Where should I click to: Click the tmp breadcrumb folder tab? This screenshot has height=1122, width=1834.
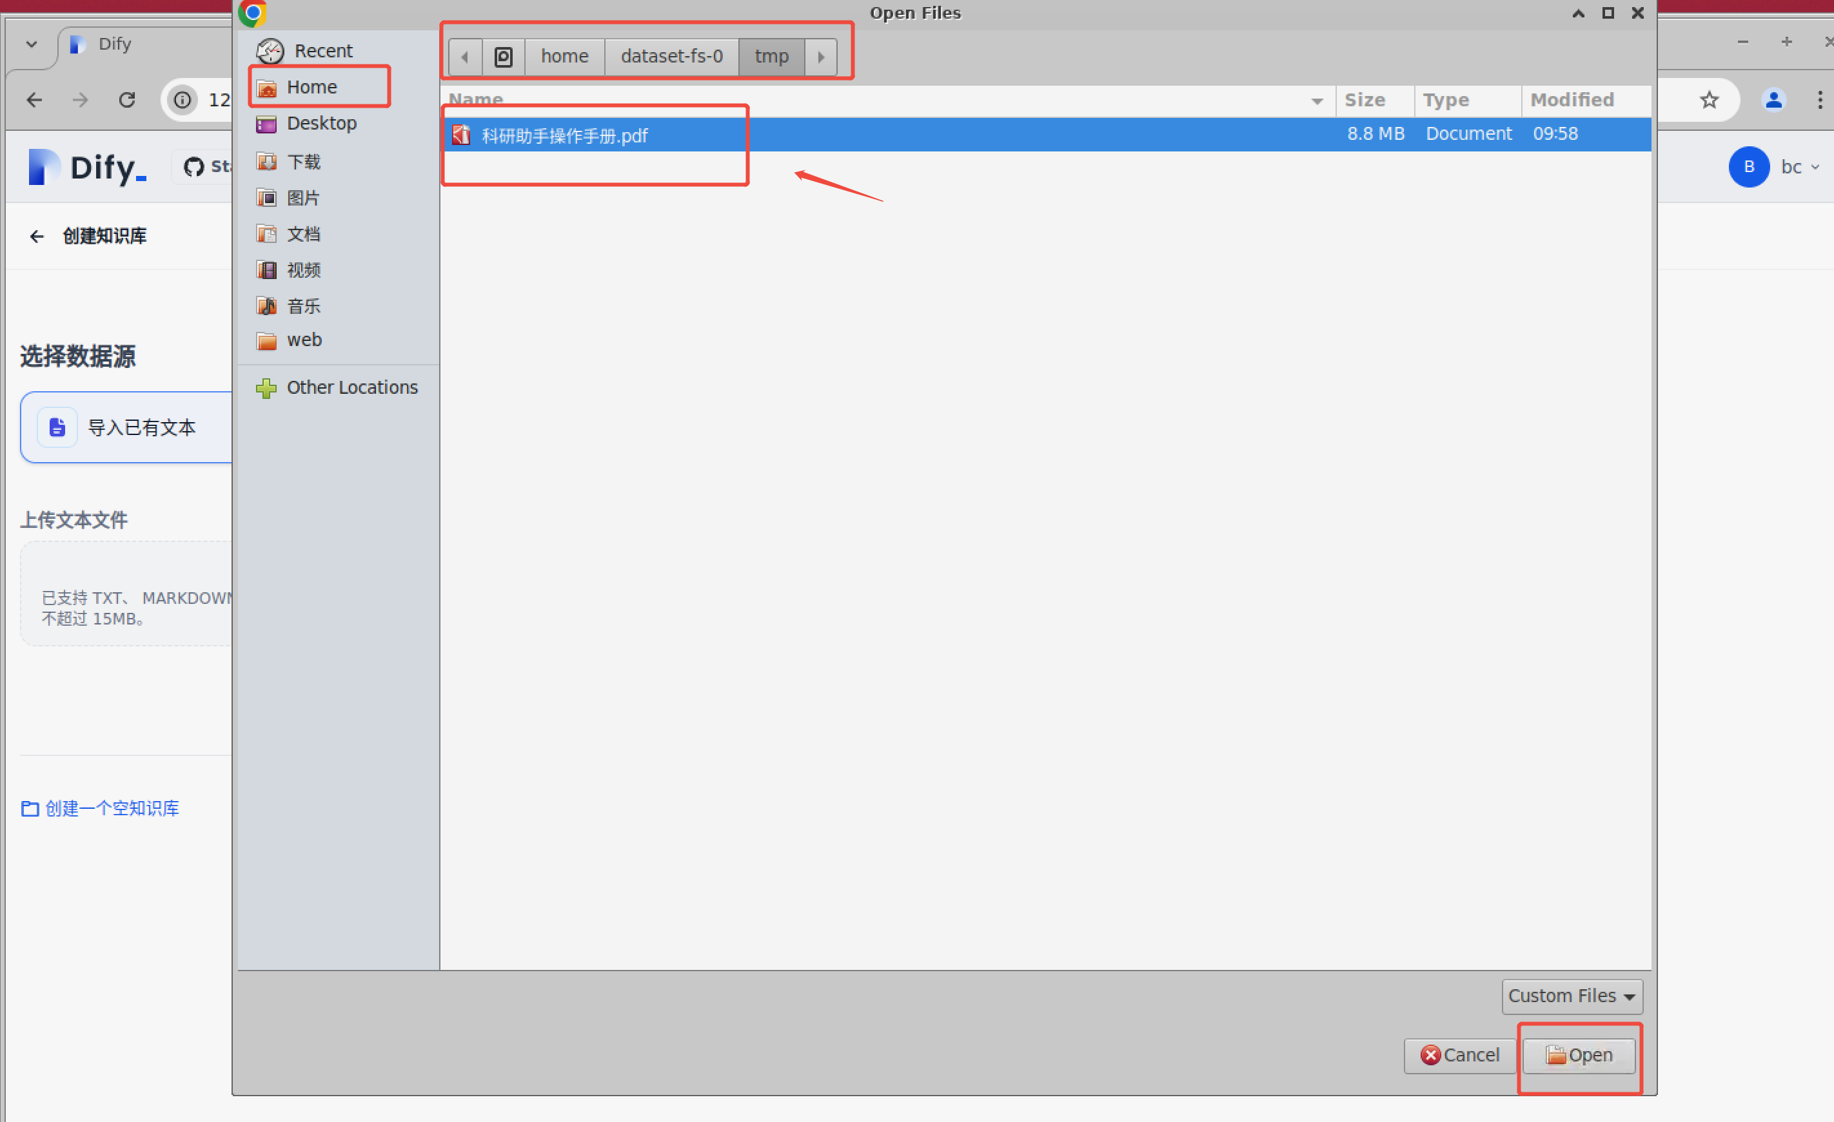tap(773, 55)
